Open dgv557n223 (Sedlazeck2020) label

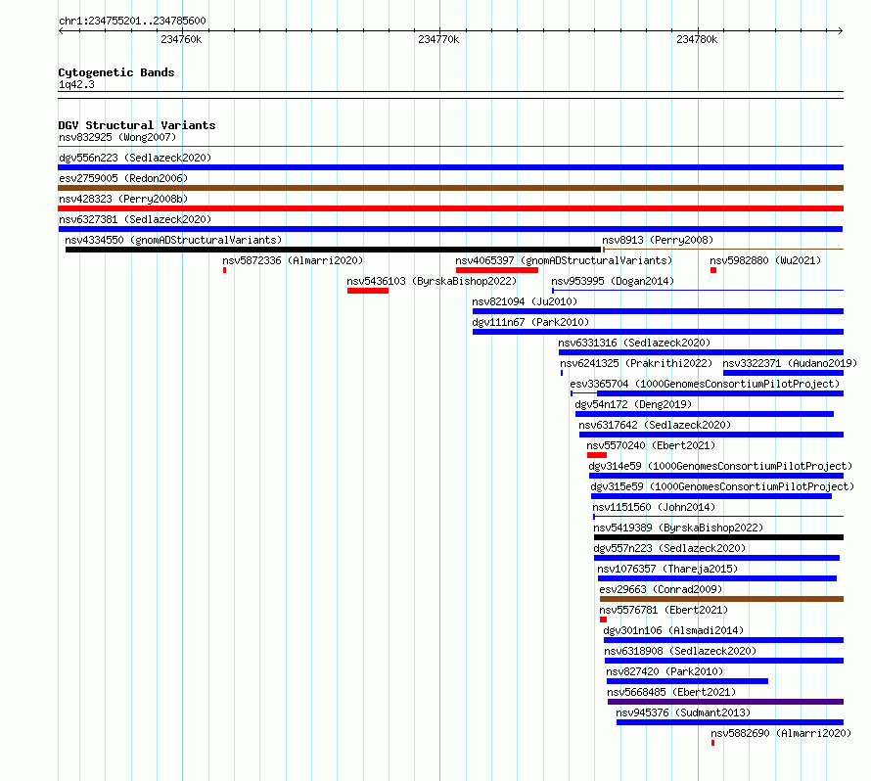click(669, 548)
